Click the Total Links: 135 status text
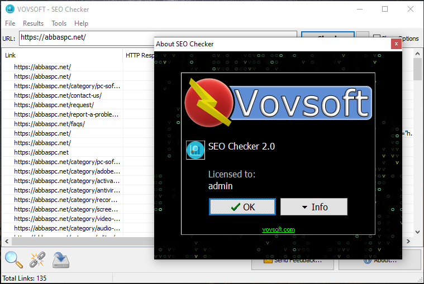The height and width of the screenshot is (284, 424). tap(25, 278)
